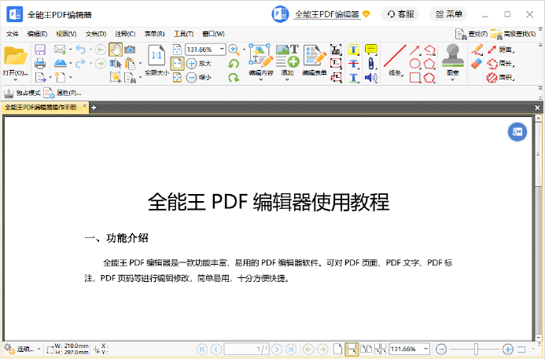Expand the status bar zoom percentage dropdown
This screenshot has height=359, width=545.
[426, 349]
